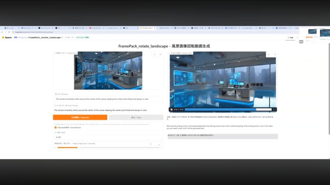Enter fullscreen on the video player
Viewport: 330px width, 185px height.
[x=274, y=110]
